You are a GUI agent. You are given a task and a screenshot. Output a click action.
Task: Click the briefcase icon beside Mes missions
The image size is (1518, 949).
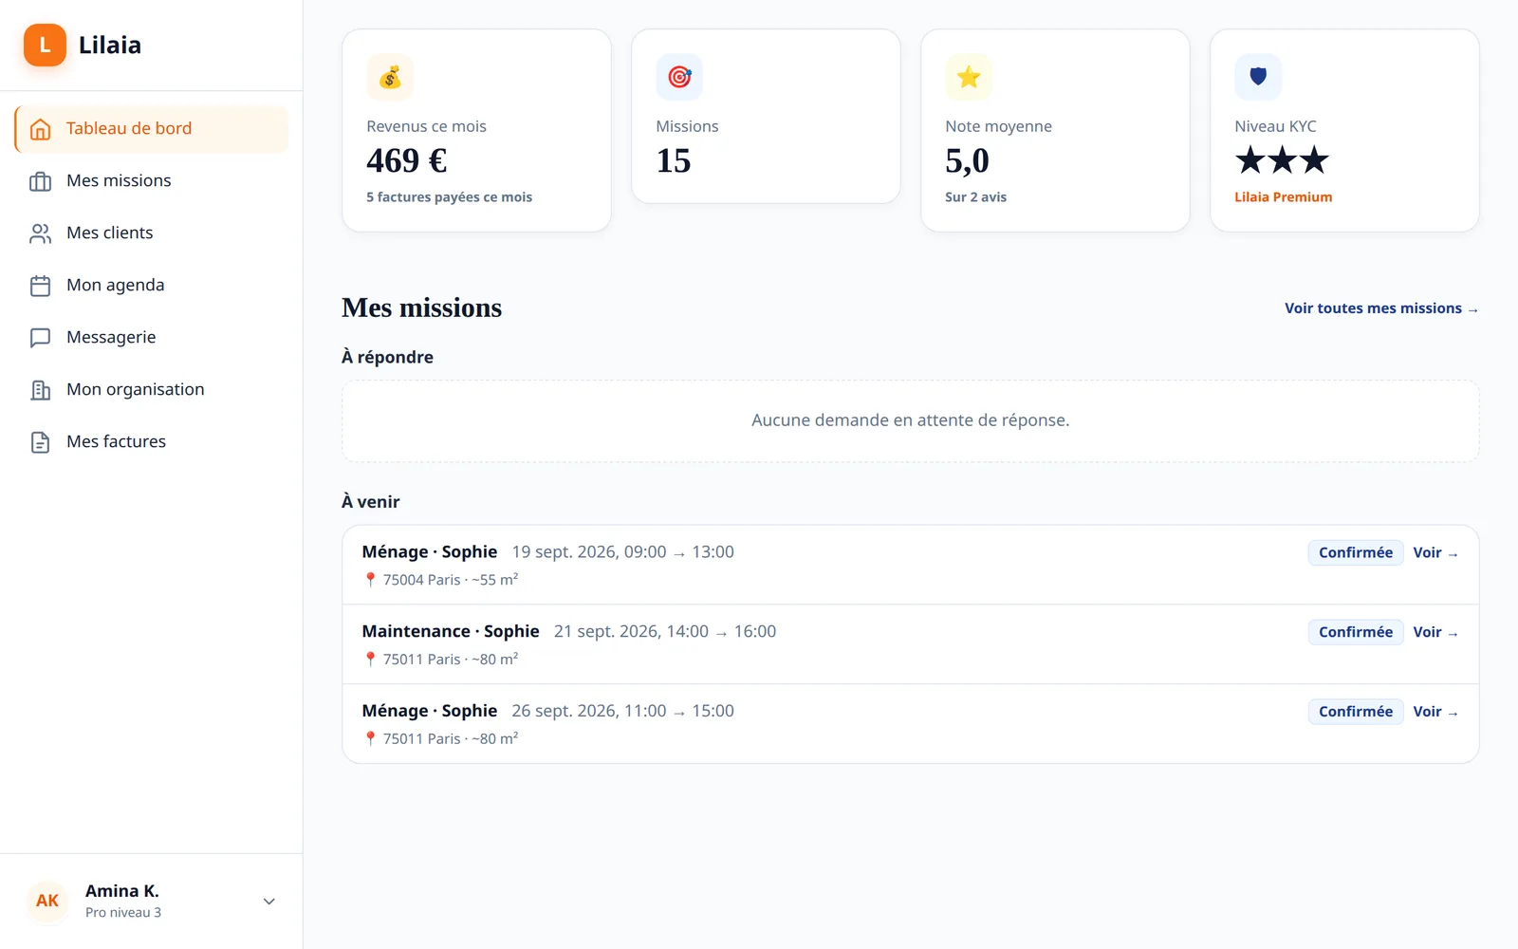point(40,181)
